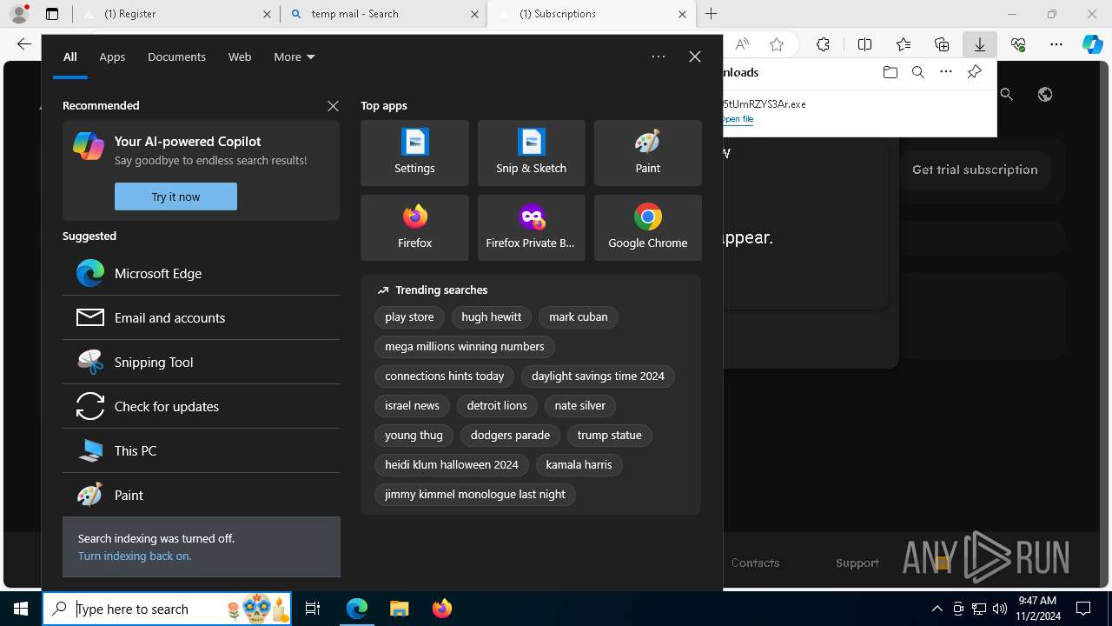Image resolution: width=1112 pixels, height=626 pixels.
Task: Open Task View on the taskbar
Action: coord(313,609)
